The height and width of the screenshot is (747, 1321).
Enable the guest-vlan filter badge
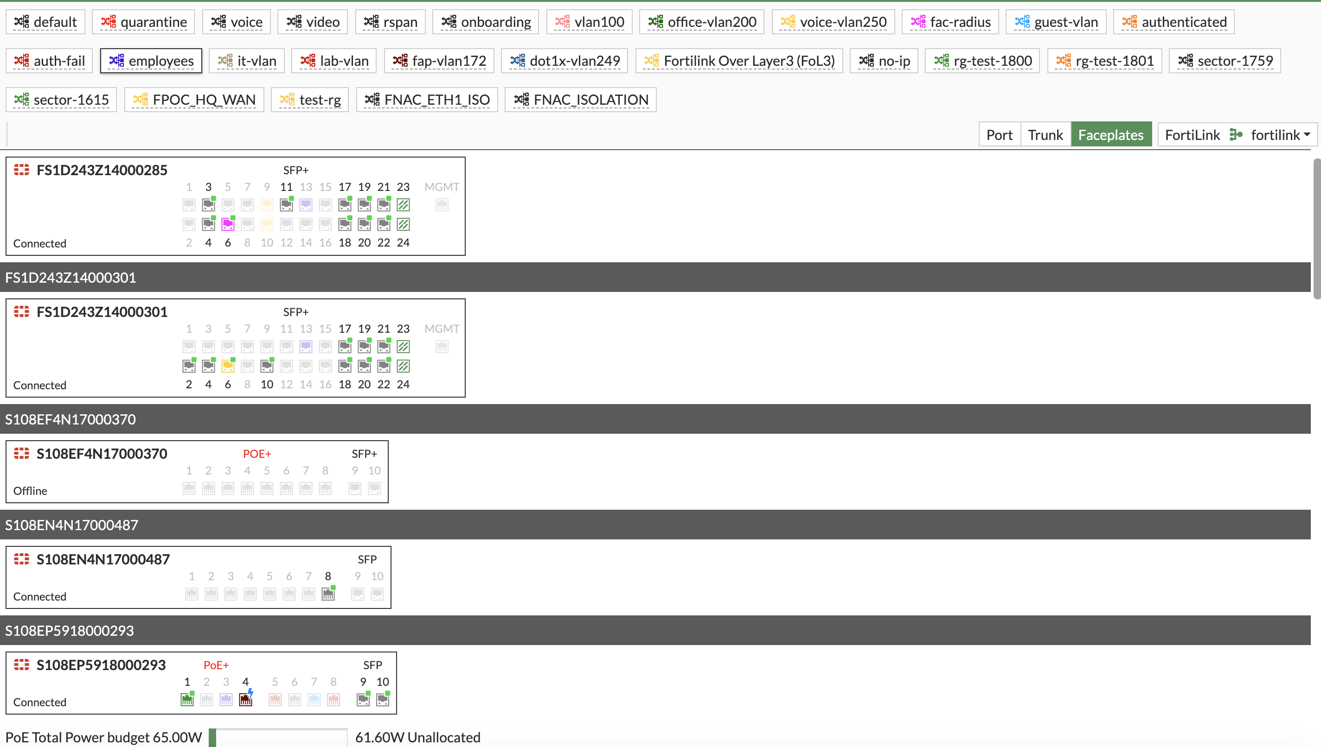pos(1056,21)
